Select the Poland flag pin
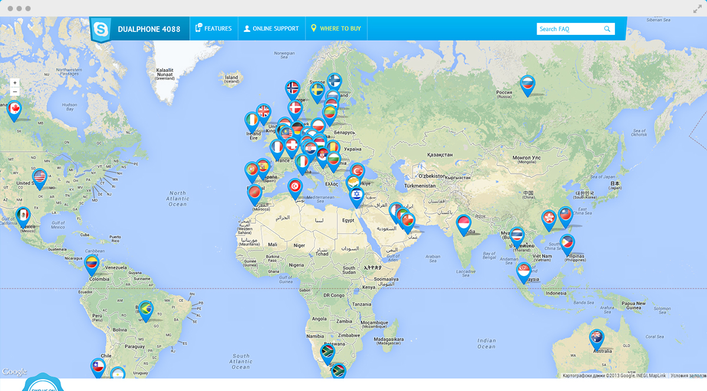Screen dimensions: 707x391 point(318,126)
